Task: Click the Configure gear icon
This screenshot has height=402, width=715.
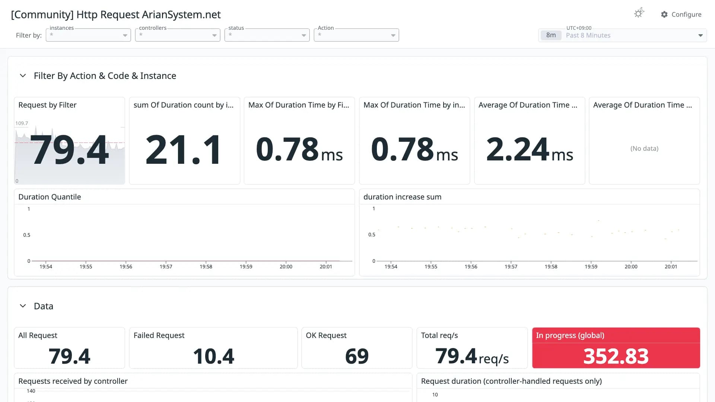Action: (x=664, y=14)
